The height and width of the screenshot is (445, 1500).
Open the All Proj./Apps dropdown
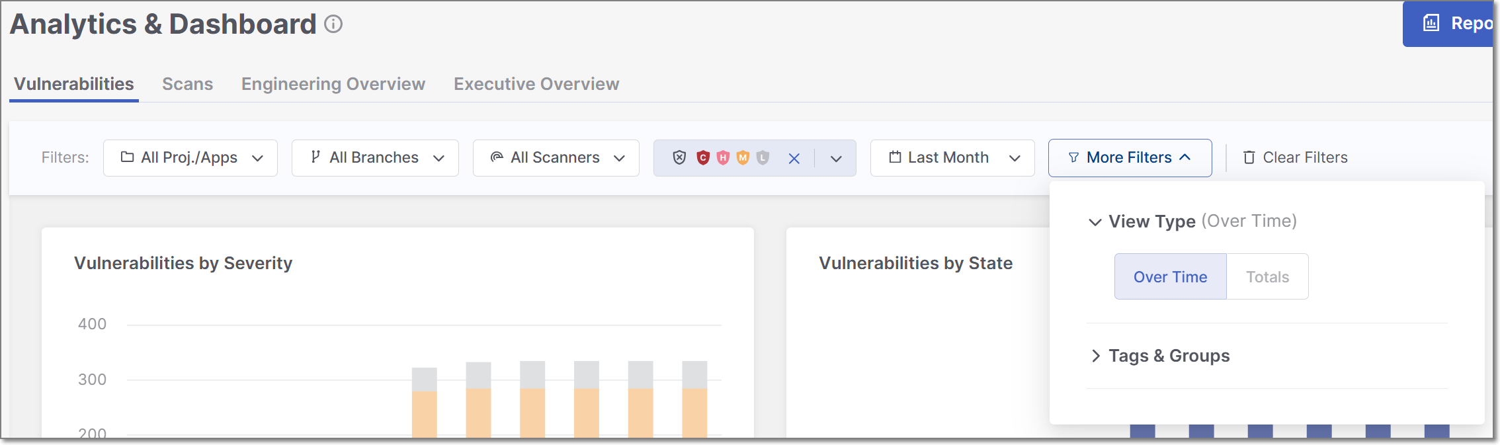point(190,158)
